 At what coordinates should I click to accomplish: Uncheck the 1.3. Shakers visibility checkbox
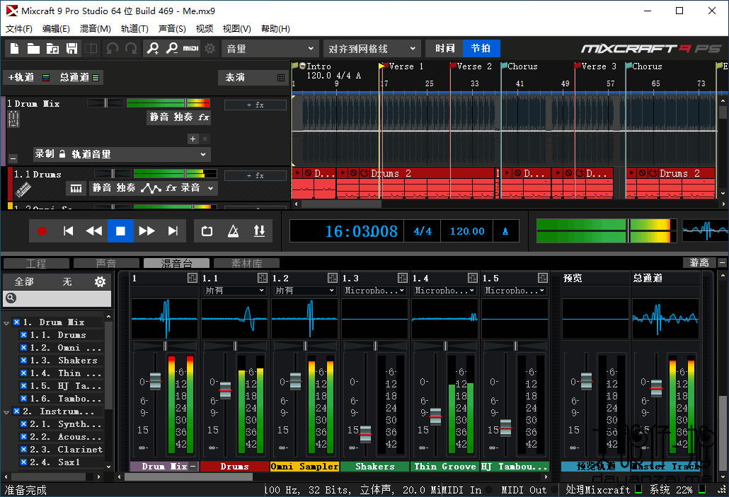tap(23, 360)
